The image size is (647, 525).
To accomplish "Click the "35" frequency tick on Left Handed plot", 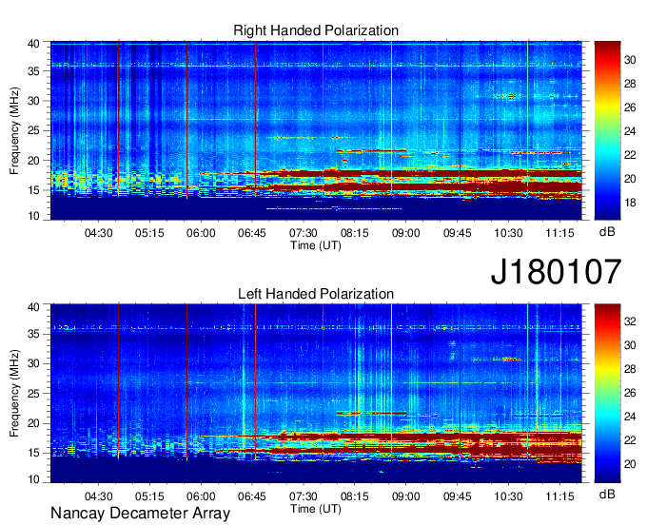I will click(33, 334).
